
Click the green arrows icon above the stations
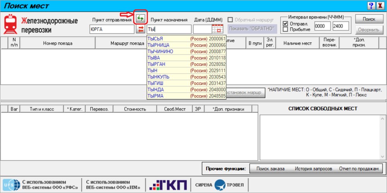[x=140, y=18]
